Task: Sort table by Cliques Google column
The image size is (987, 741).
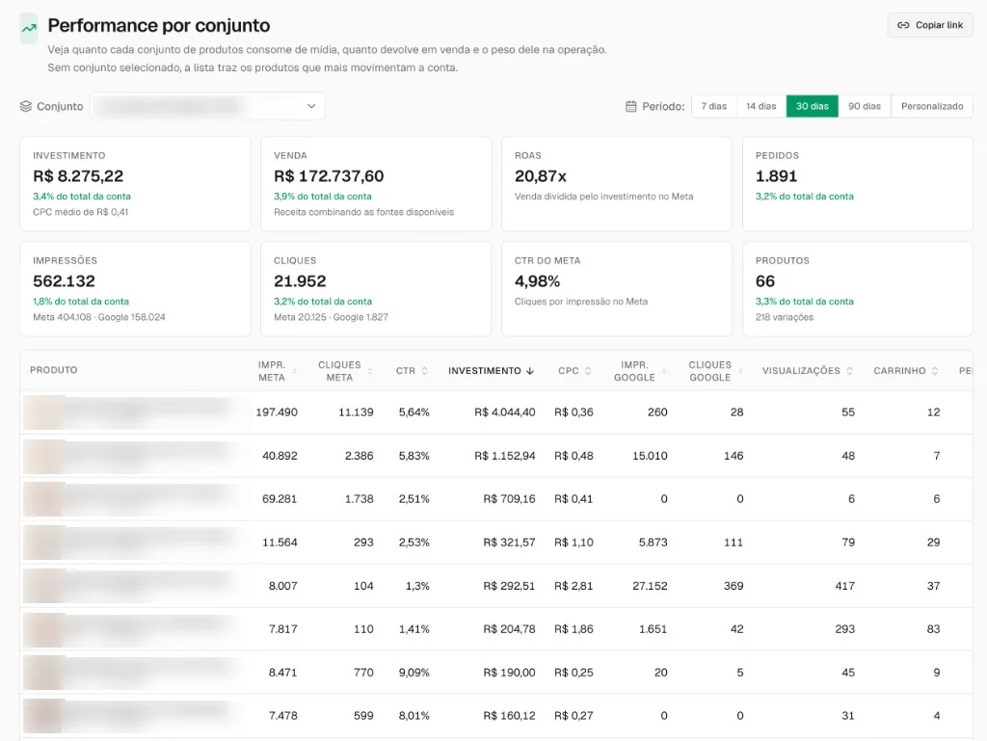Action: [714, 371]
